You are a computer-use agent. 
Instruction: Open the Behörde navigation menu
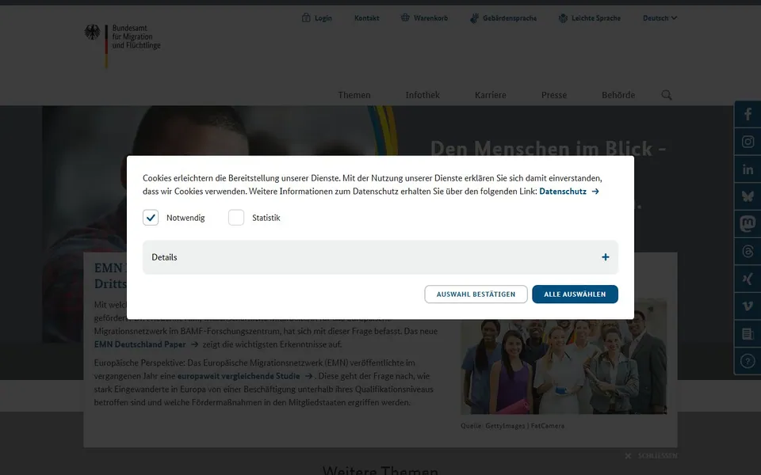pyautogui.click(x=618, y=95)
